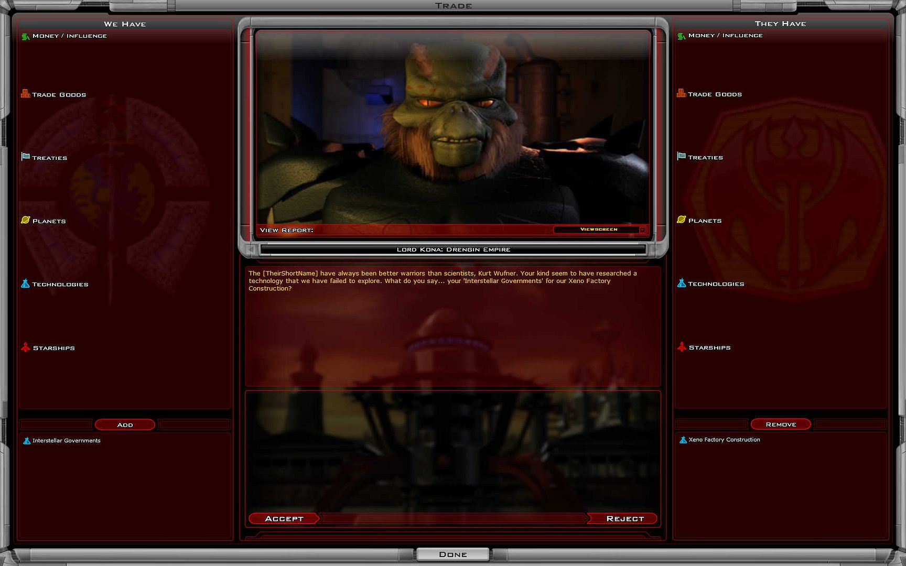The width and height of the screenshot is (906, 566).
Task: Click the Technologies flask icon under We Have
Action: pyautogui.click(x=25, y=284)
